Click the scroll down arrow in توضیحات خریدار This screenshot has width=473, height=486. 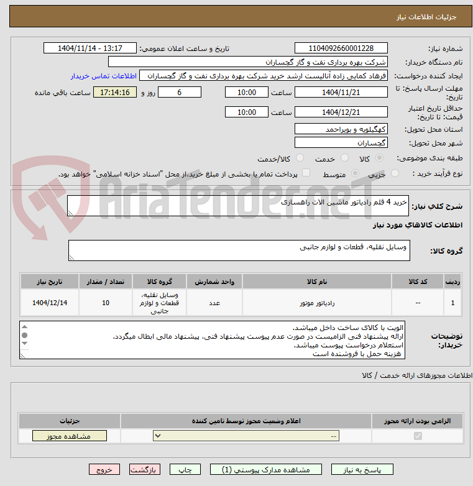click(x=25, y=344)
